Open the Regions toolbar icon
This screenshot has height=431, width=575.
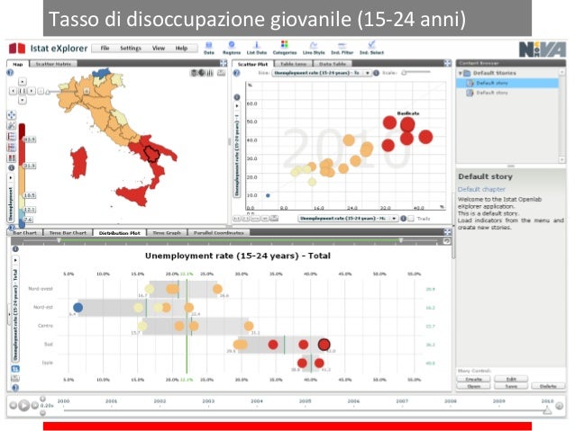tap(232, 48)
